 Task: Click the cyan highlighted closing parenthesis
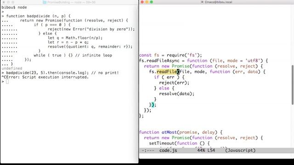click(x=153, y=105)
